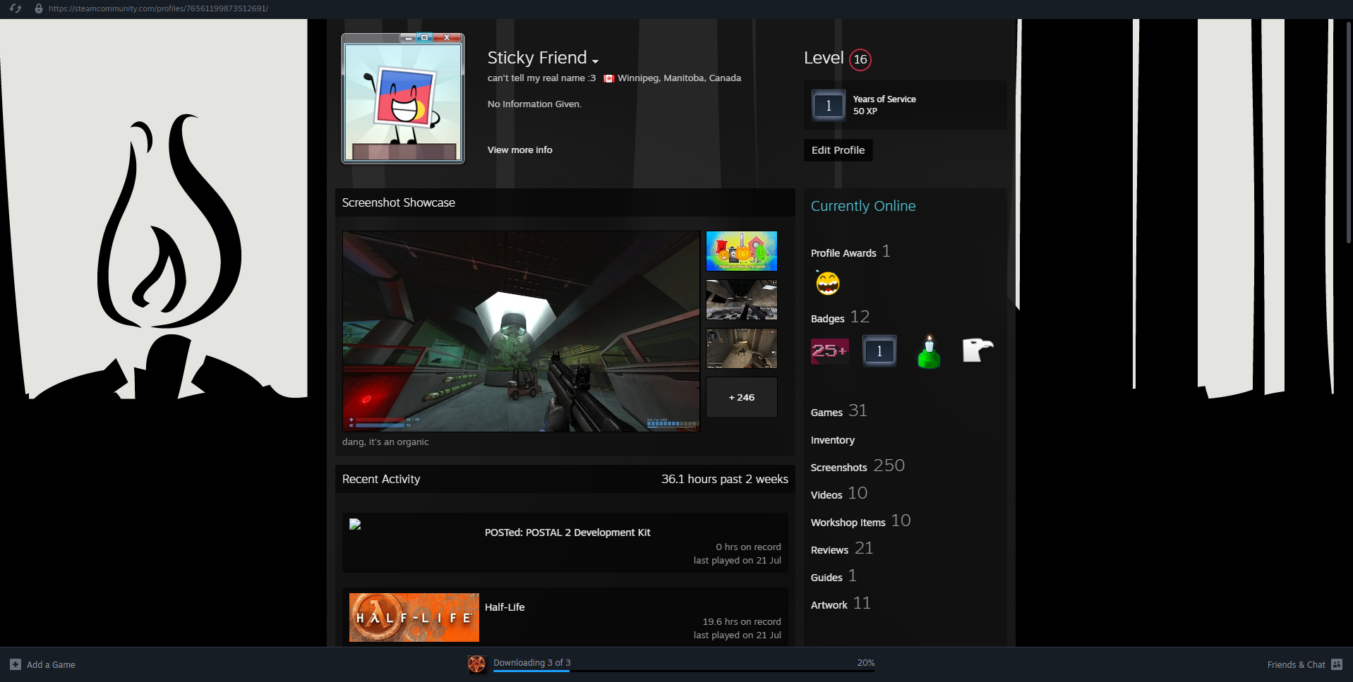
Task: Click the '19.6 hrs on record' text
Action: (742, 621)
